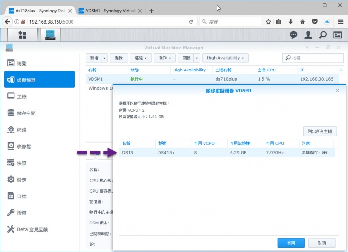Click the 新增 button
Viewport: 348px width, 252px height.
(94, 58)
